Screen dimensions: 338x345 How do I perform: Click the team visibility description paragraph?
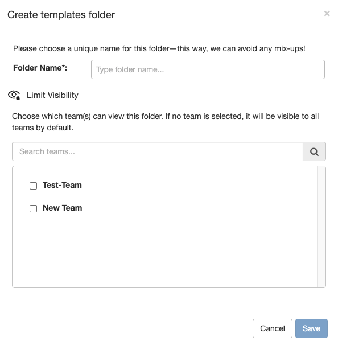click(x=166, y=122)
